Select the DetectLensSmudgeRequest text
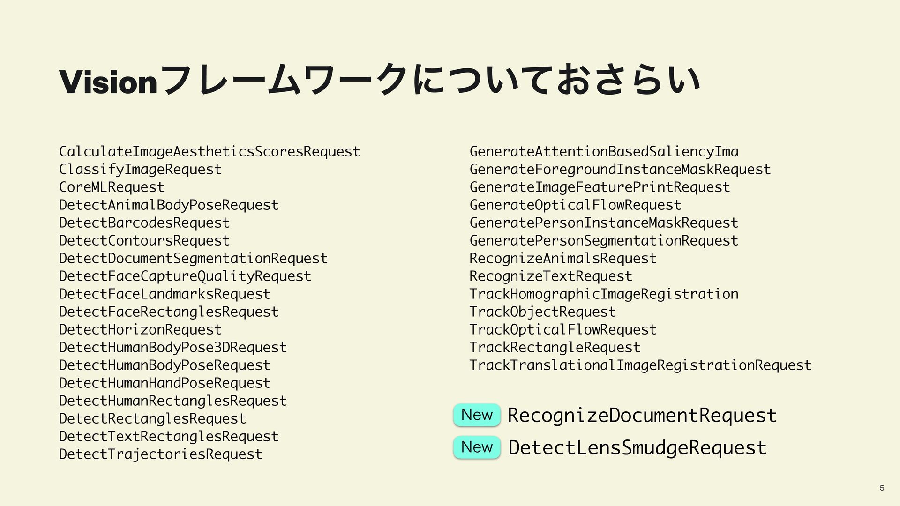 tap(637, 448)
